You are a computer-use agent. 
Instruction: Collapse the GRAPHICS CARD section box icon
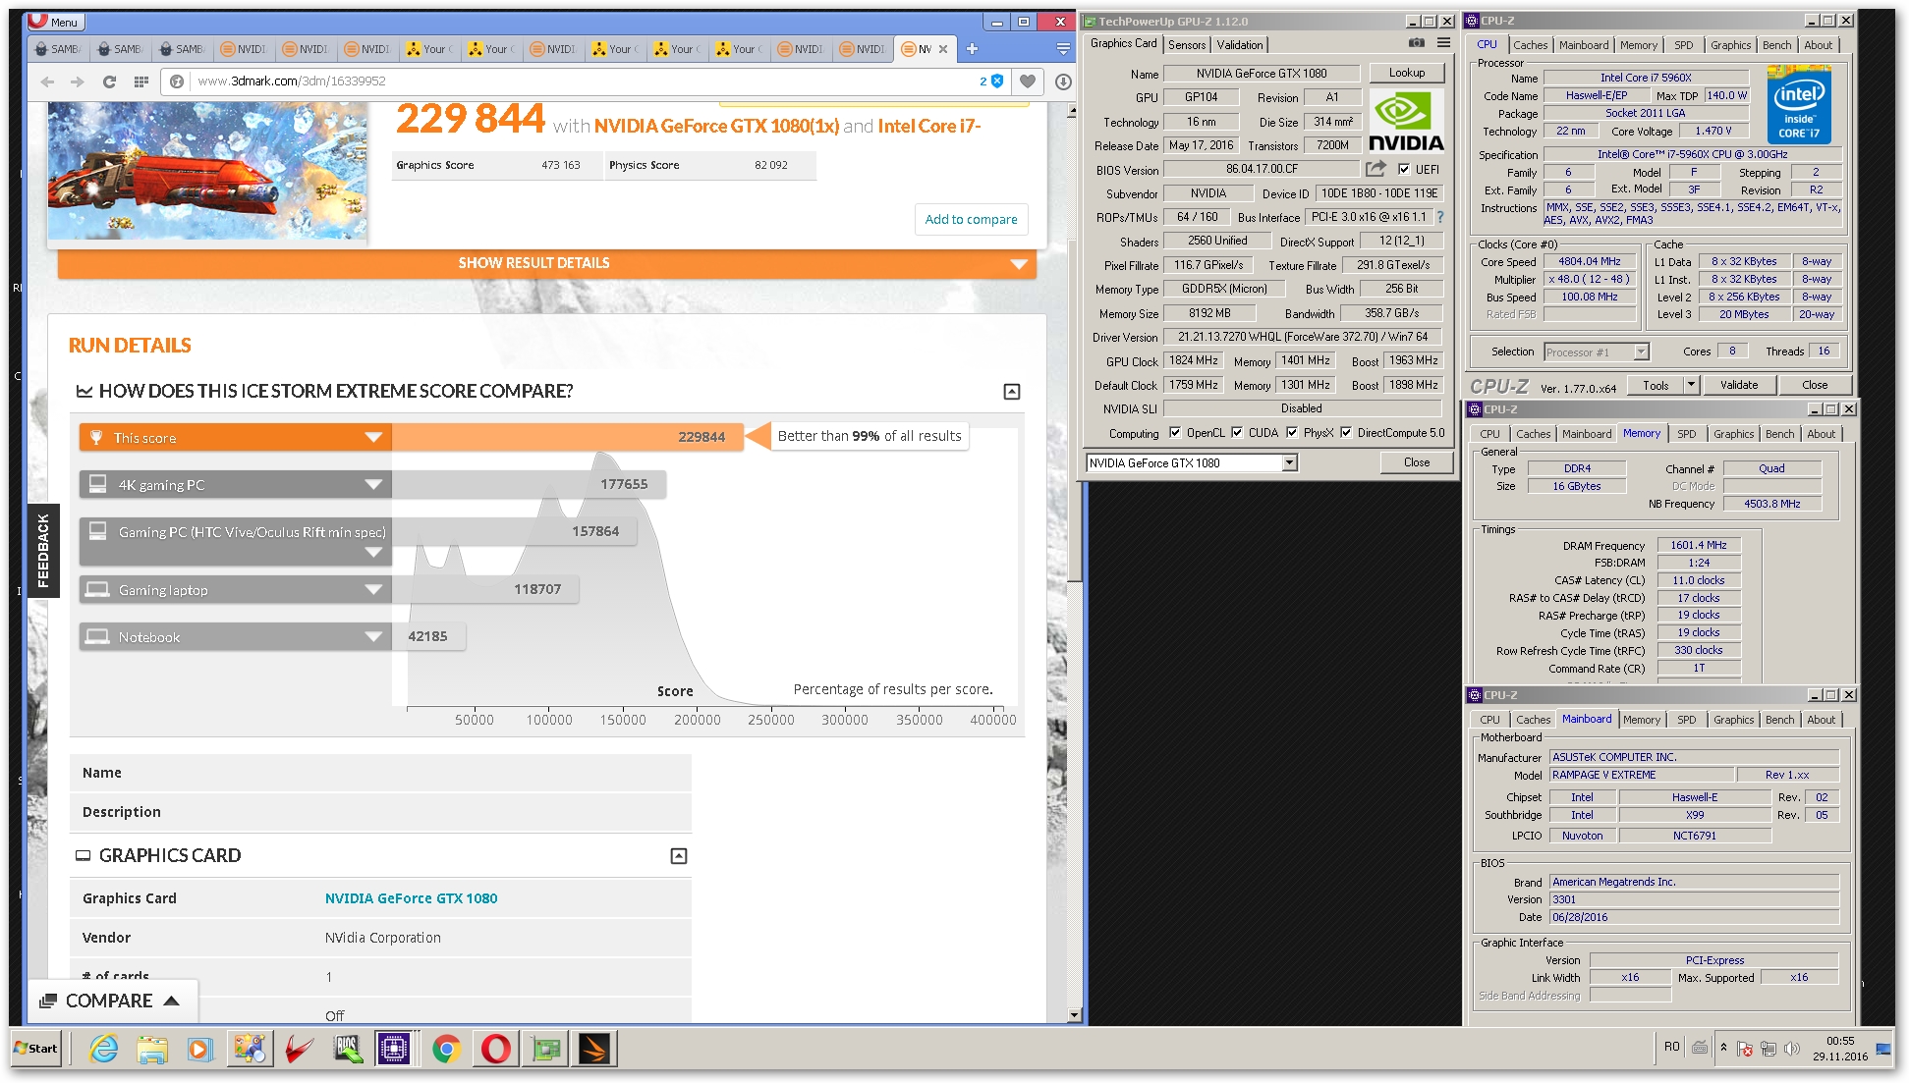click(x=679, y=856)
